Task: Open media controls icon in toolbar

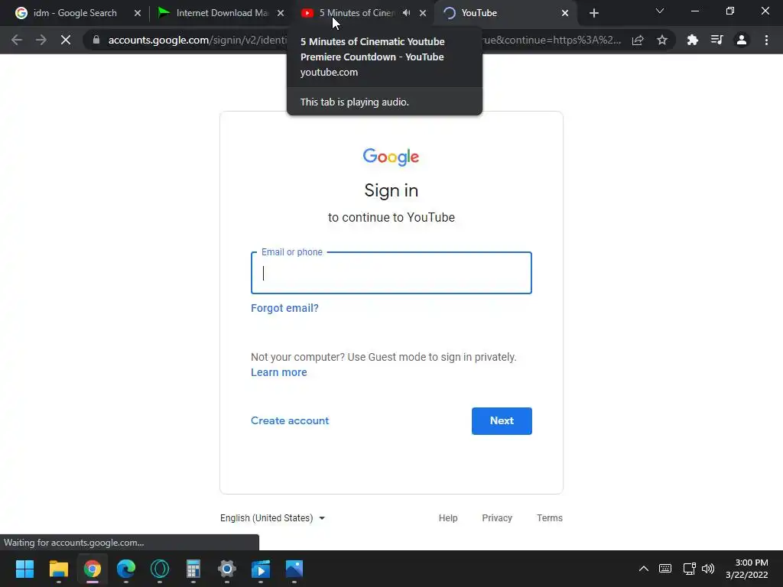Action: click(x=717, y=40)
